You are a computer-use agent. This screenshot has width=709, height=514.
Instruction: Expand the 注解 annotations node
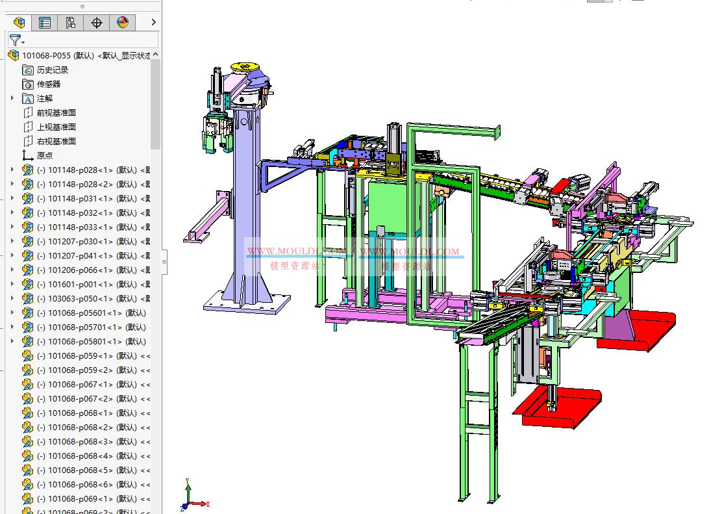[12, 97]
